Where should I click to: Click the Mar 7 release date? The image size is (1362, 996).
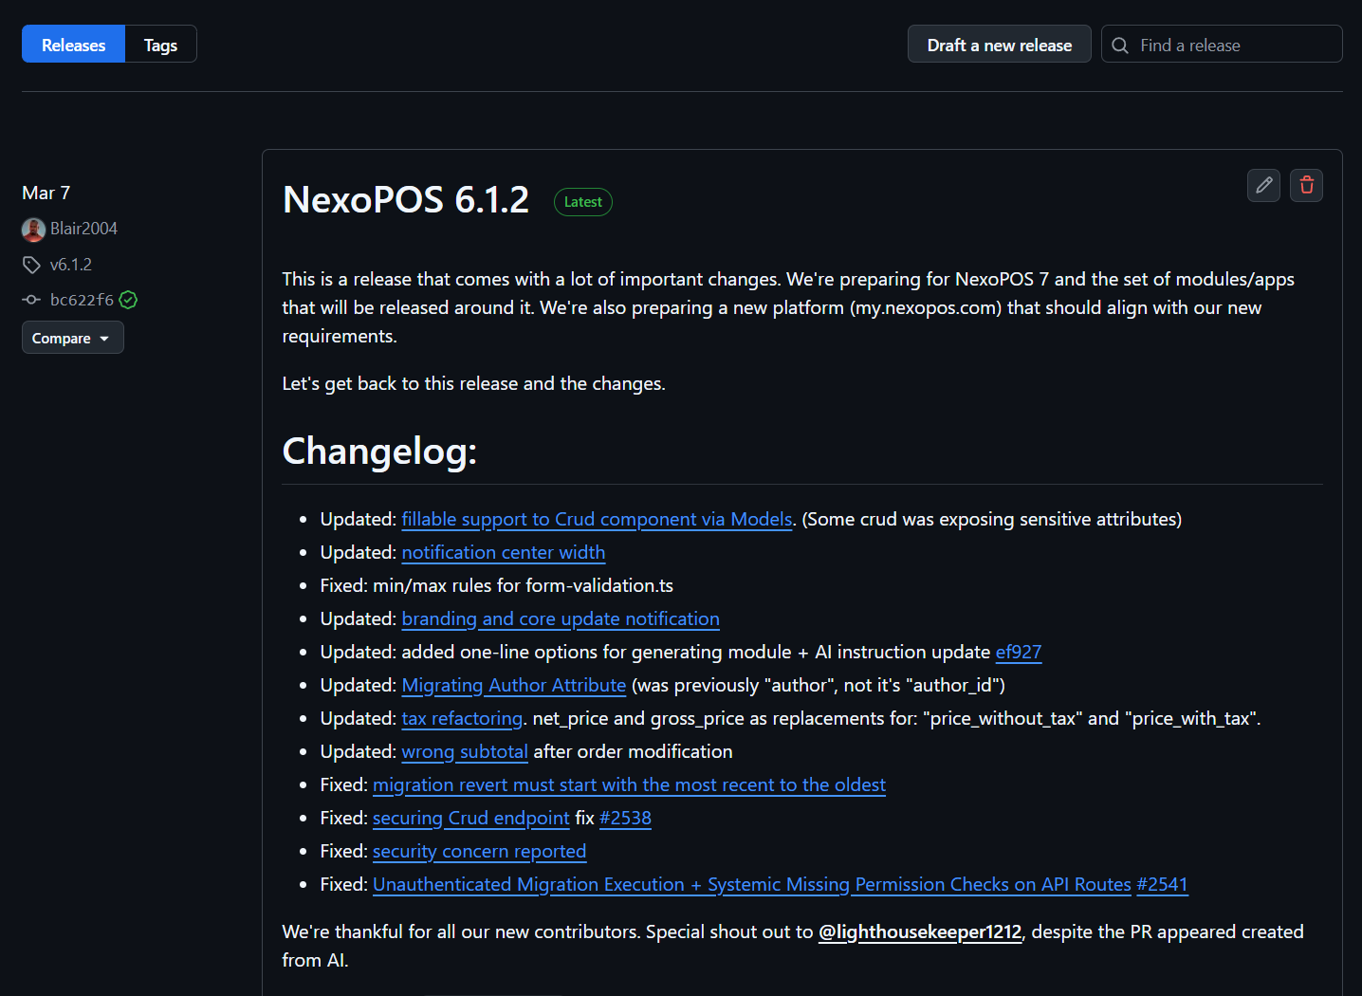tap(46, 194)
